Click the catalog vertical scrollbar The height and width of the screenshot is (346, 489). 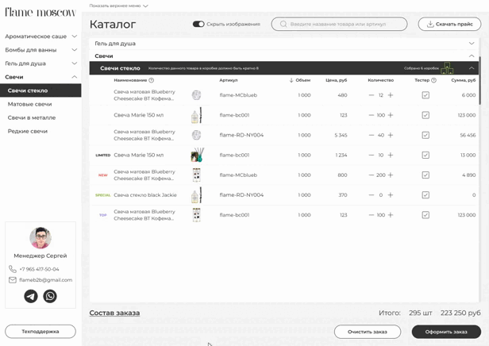[479, 80]
